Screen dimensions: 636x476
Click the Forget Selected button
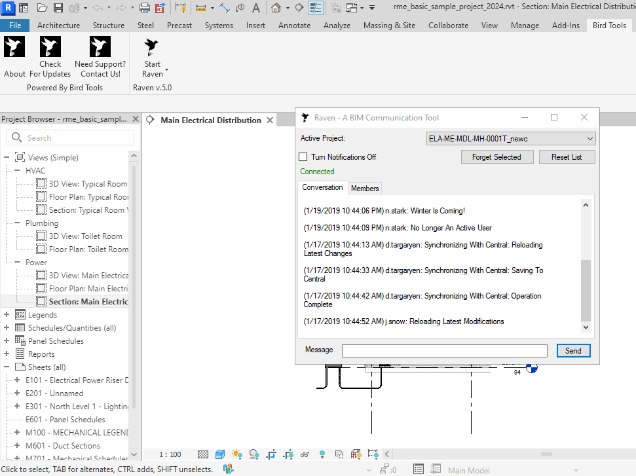(496, 157)
